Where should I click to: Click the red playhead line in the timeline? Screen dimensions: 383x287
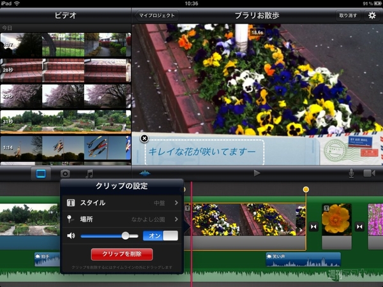pos(191,234)
